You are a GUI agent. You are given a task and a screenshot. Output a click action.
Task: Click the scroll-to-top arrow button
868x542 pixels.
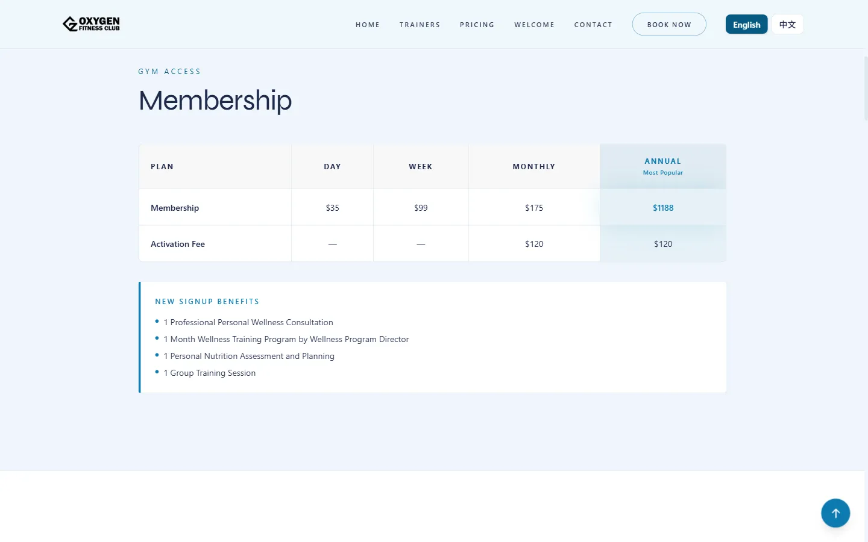click(835, 512)
